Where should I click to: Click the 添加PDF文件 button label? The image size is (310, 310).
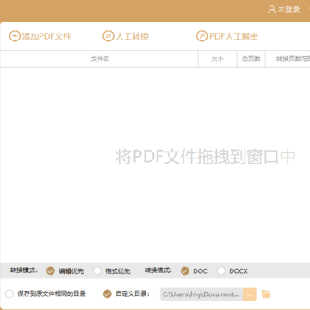(x=46, y=36)
